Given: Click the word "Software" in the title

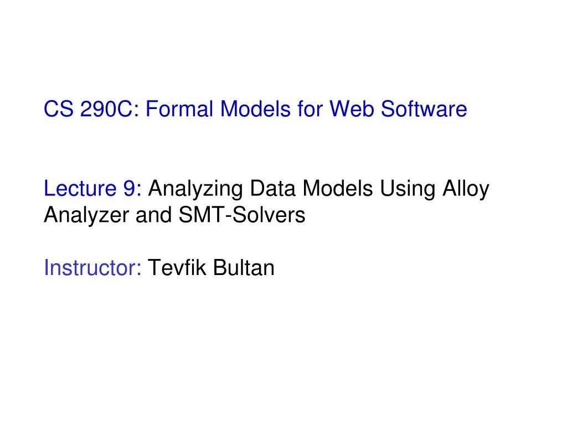Looking at the screenshot, I should (x=424, y=109).
